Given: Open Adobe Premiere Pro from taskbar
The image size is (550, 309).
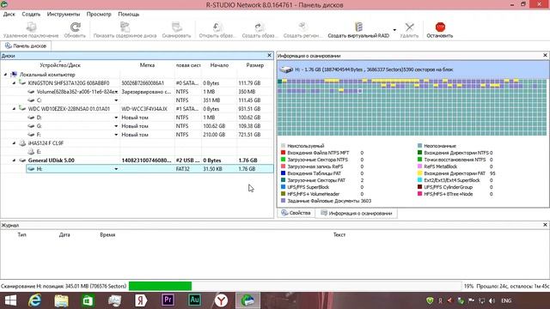Looking at the screenshot, I should coord(168,300).
